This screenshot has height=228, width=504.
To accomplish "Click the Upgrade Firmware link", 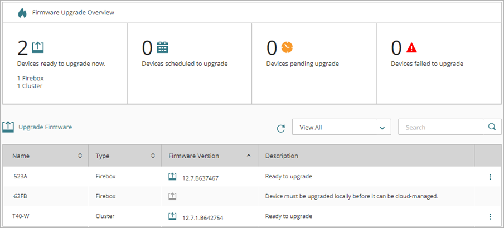I will [45, 127].
